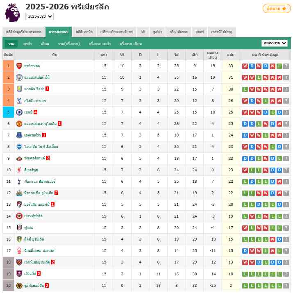Click the แต้ม points column header
Image resolution: width=293 pixels, height=293 pixels.
tap(231, 55)
